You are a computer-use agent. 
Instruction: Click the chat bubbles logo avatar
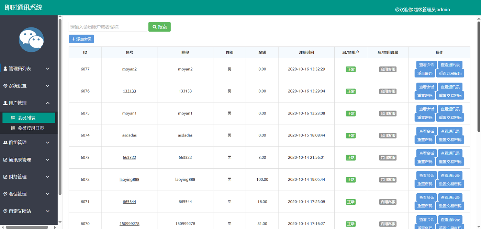tap(31, 39)
